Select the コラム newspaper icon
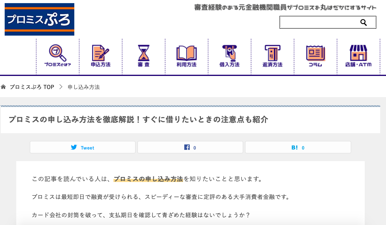 tap(316, 53)
